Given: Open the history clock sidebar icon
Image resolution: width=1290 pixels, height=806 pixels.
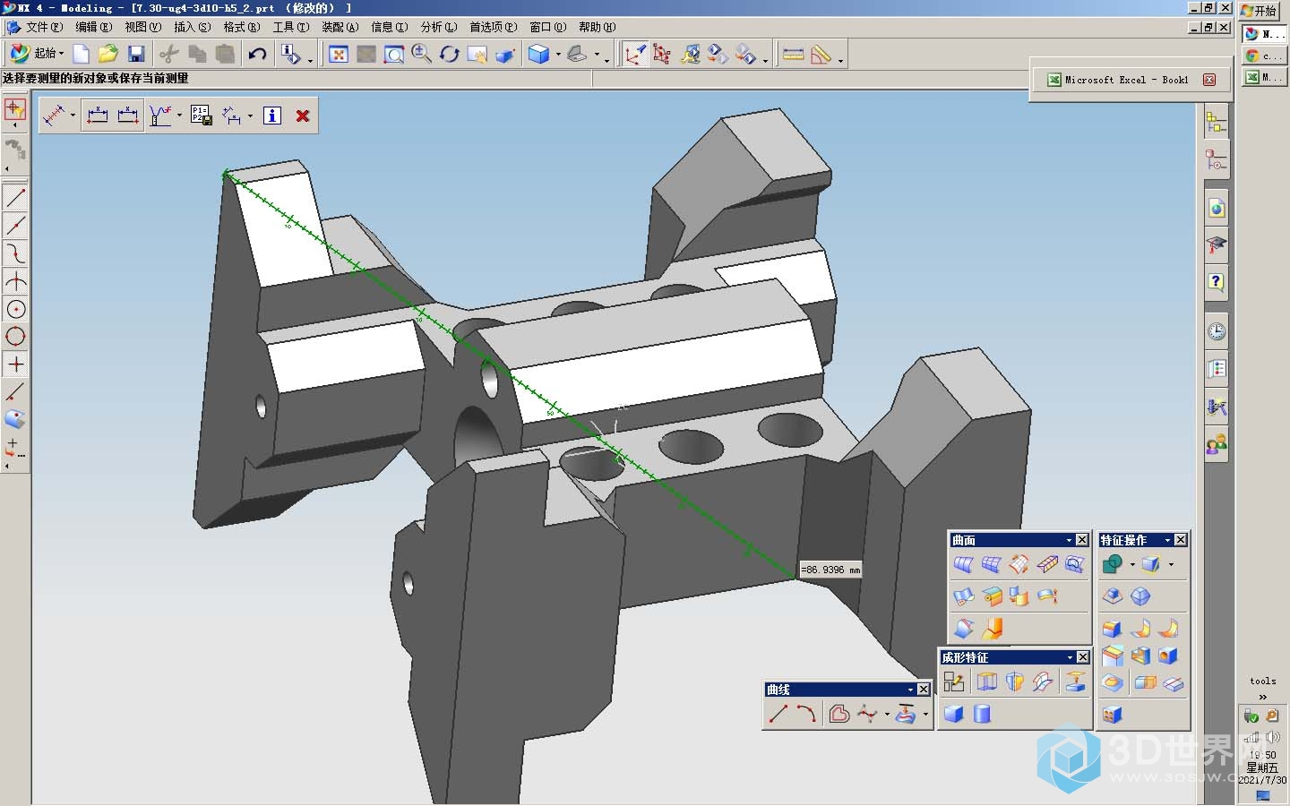Looking at the screenshot, I should click(1216, 332).
